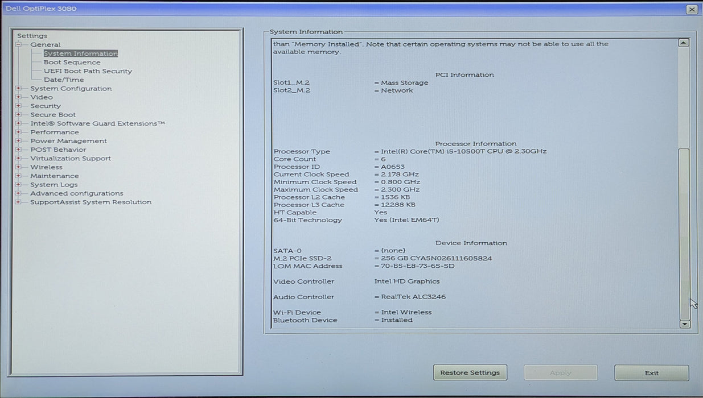
Task: Open Date/Time settings
Action: pos(64,80)
